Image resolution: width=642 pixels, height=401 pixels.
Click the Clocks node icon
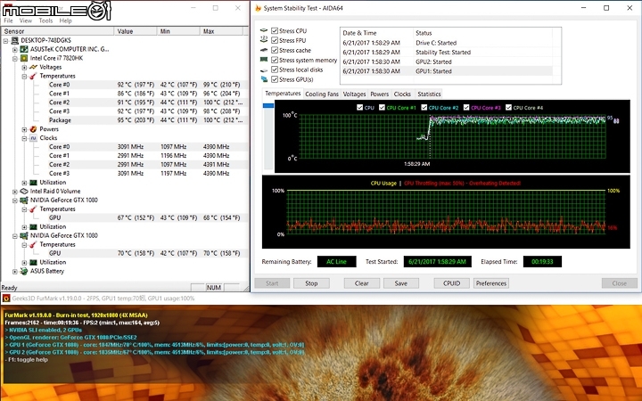point(34,138)
